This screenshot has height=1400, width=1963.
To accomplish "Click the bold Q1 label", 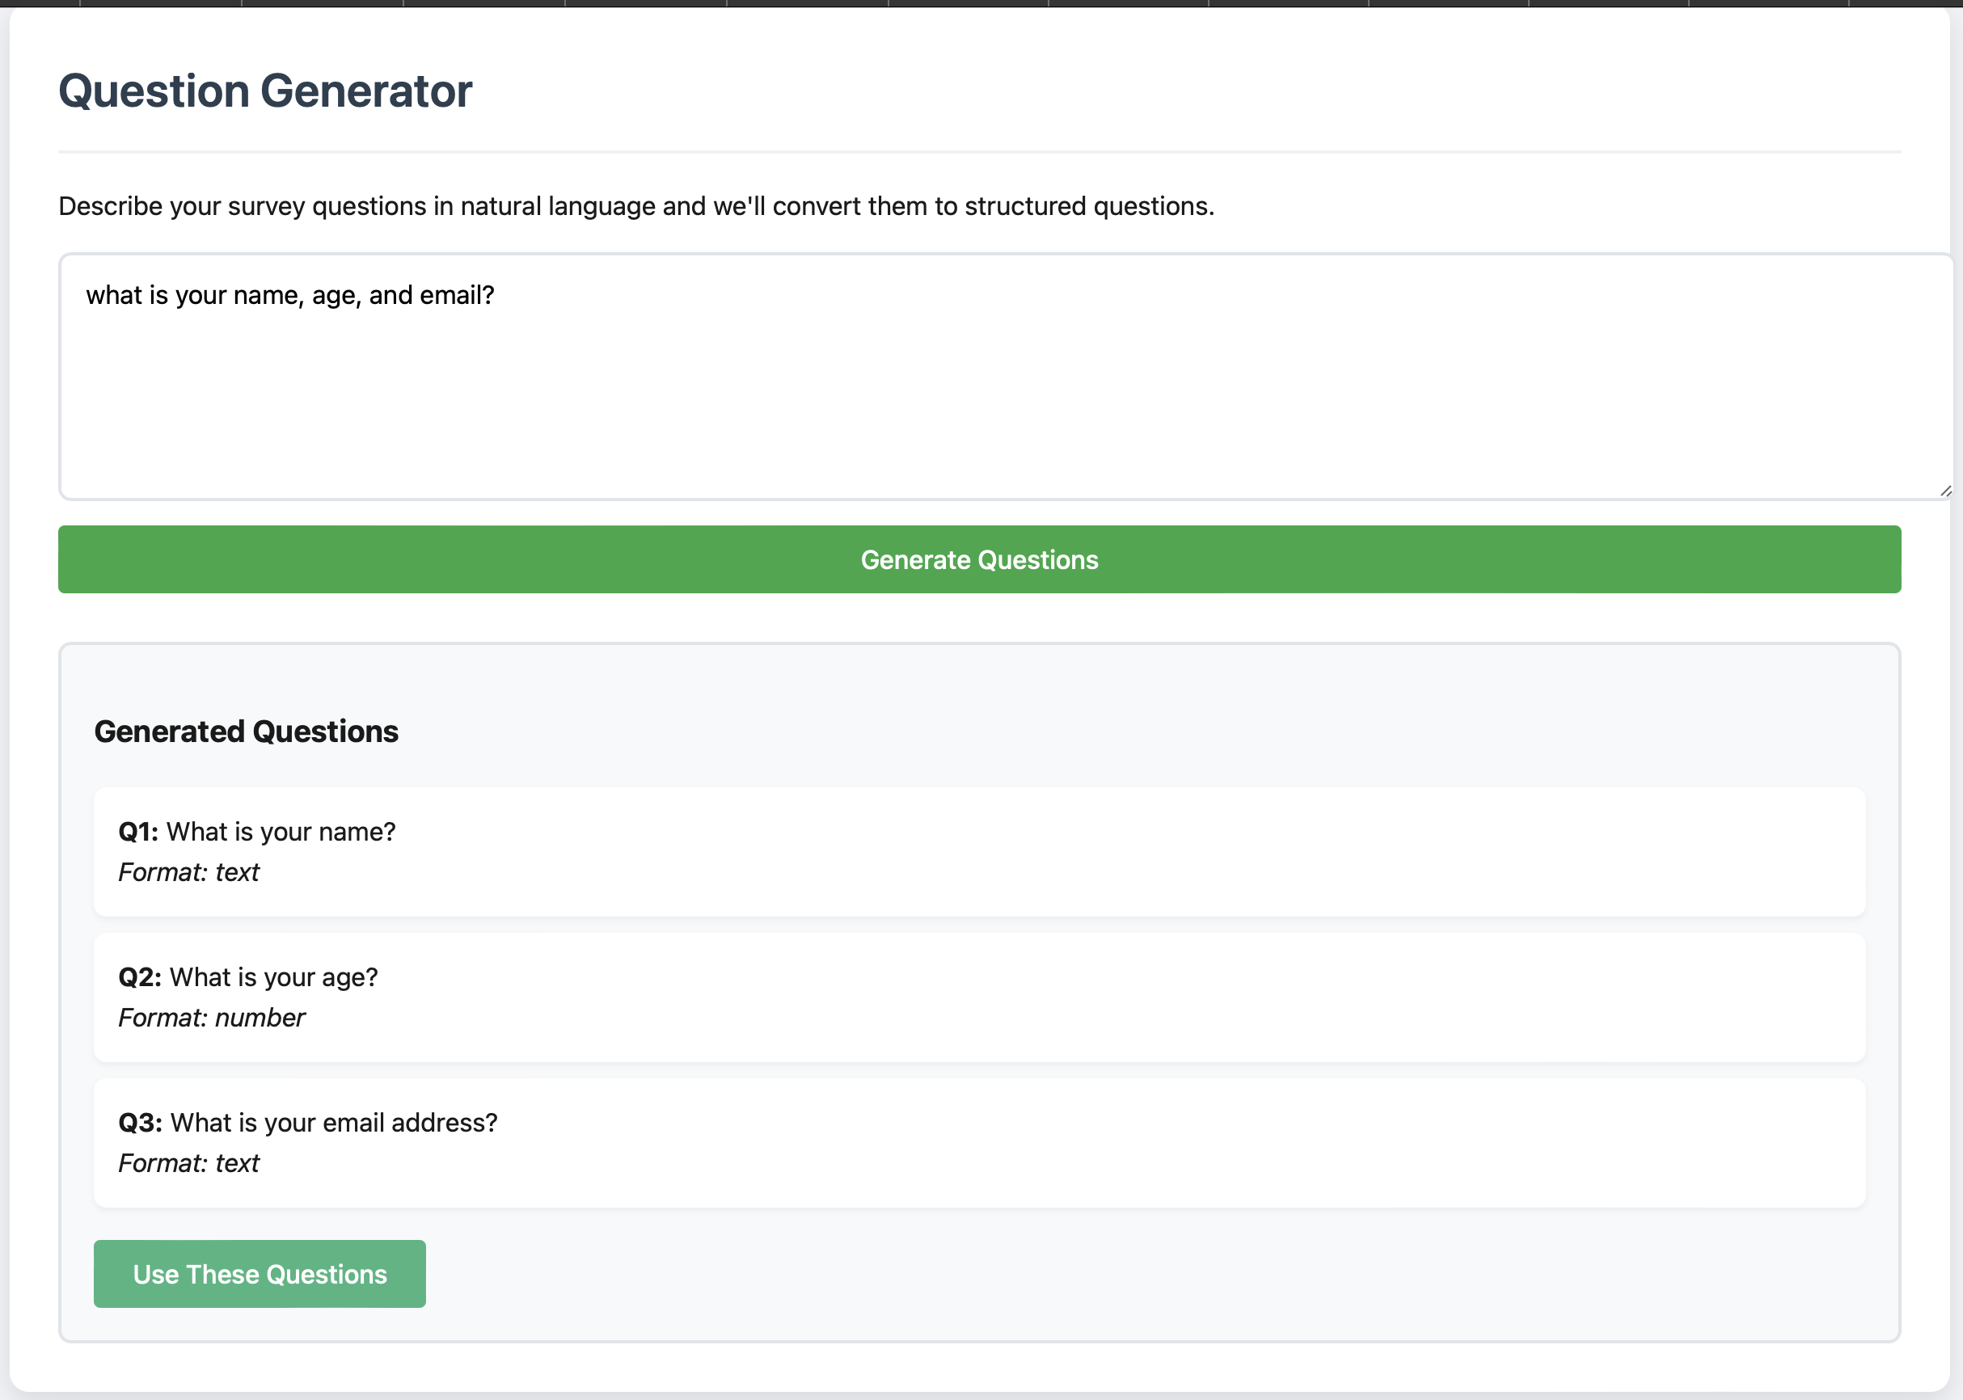I will pyautogui.click(x=137, y=831).
